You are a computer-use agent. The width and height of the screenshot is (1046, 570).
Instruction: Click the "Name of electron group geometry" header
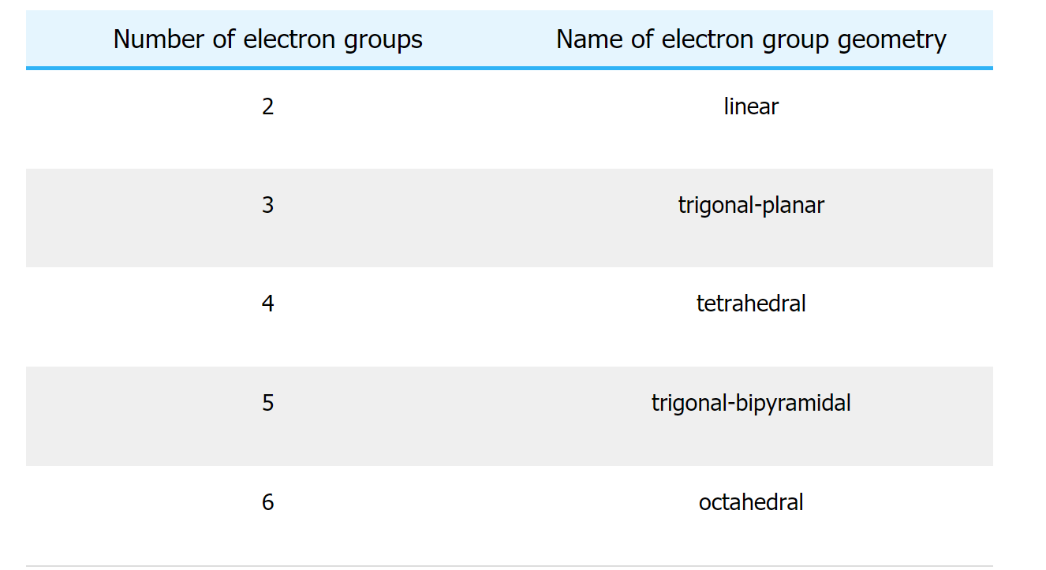click(x=751, y=39)
